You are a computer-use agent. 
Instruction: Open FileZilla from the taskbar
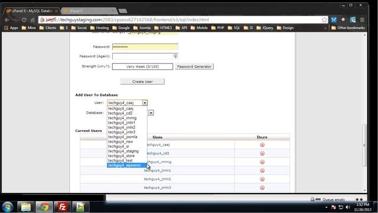tap(62, 207)
